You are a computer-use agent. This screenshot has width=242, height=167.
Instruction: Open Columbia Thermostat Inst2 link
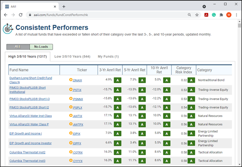pos(27,152)
